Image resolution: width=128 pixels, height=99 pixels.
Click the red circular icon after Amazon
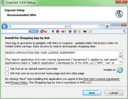tap(58, 31)
